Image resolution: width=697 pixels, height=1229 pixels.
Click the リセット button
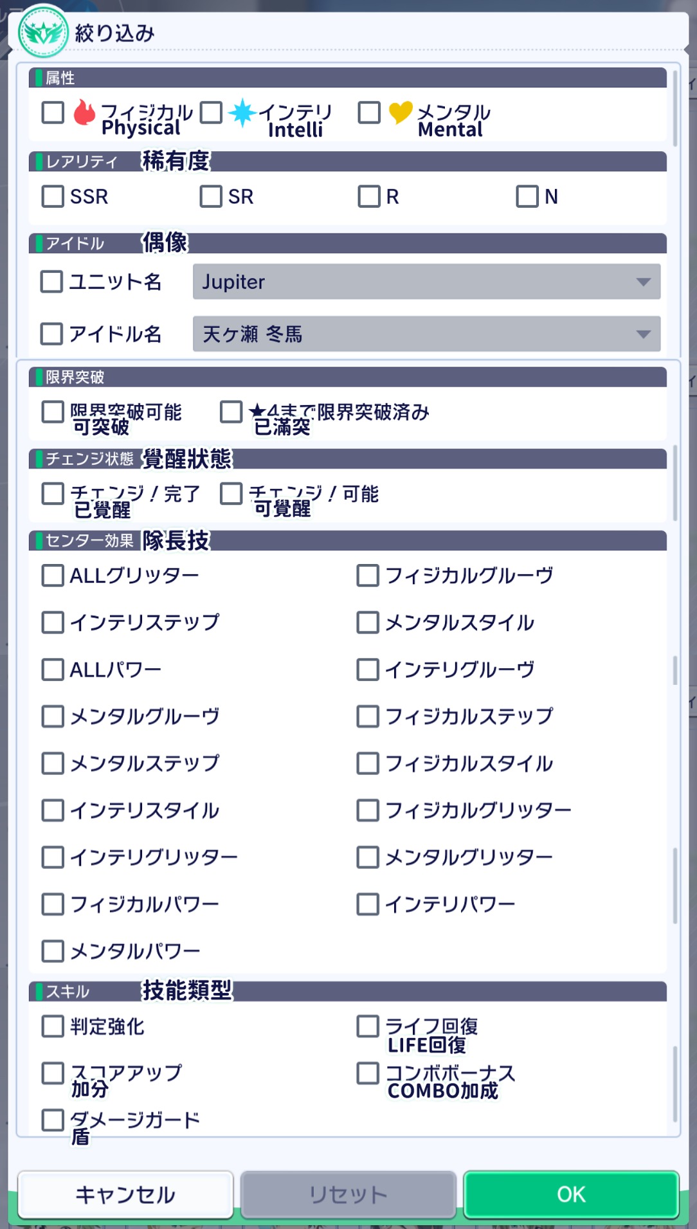pos(348,1194)
